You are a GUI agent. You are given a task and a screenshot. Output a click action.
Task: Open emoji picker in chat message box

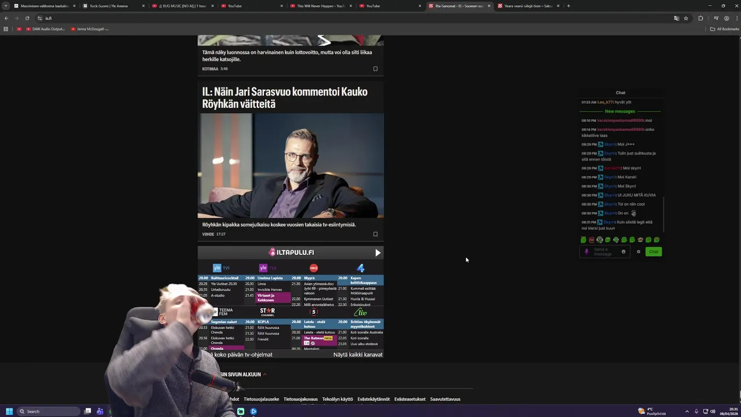click(x=623, y=251)
